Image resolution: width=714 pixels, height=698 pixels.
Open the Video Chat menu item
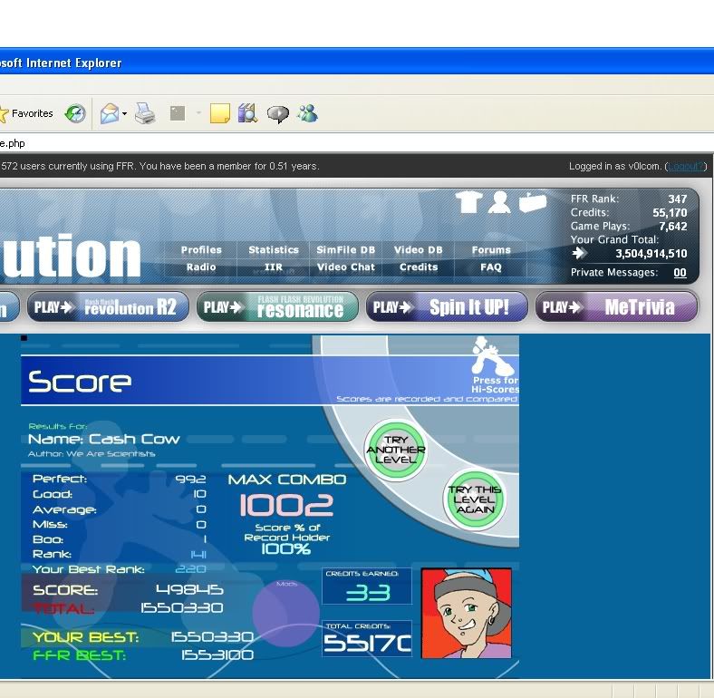(x=346, y=267)
